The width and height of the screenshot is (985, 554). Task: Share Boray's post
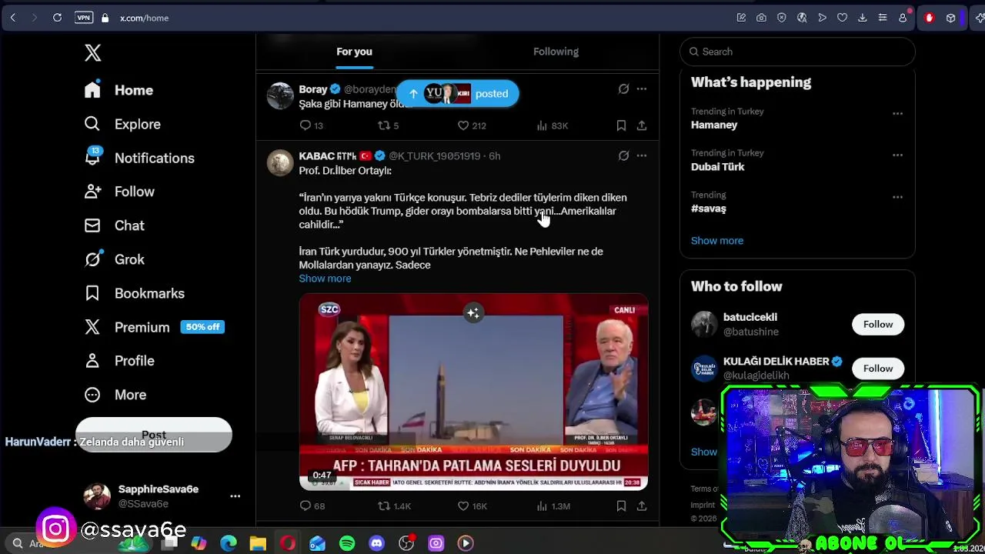(x=642, y=125)
